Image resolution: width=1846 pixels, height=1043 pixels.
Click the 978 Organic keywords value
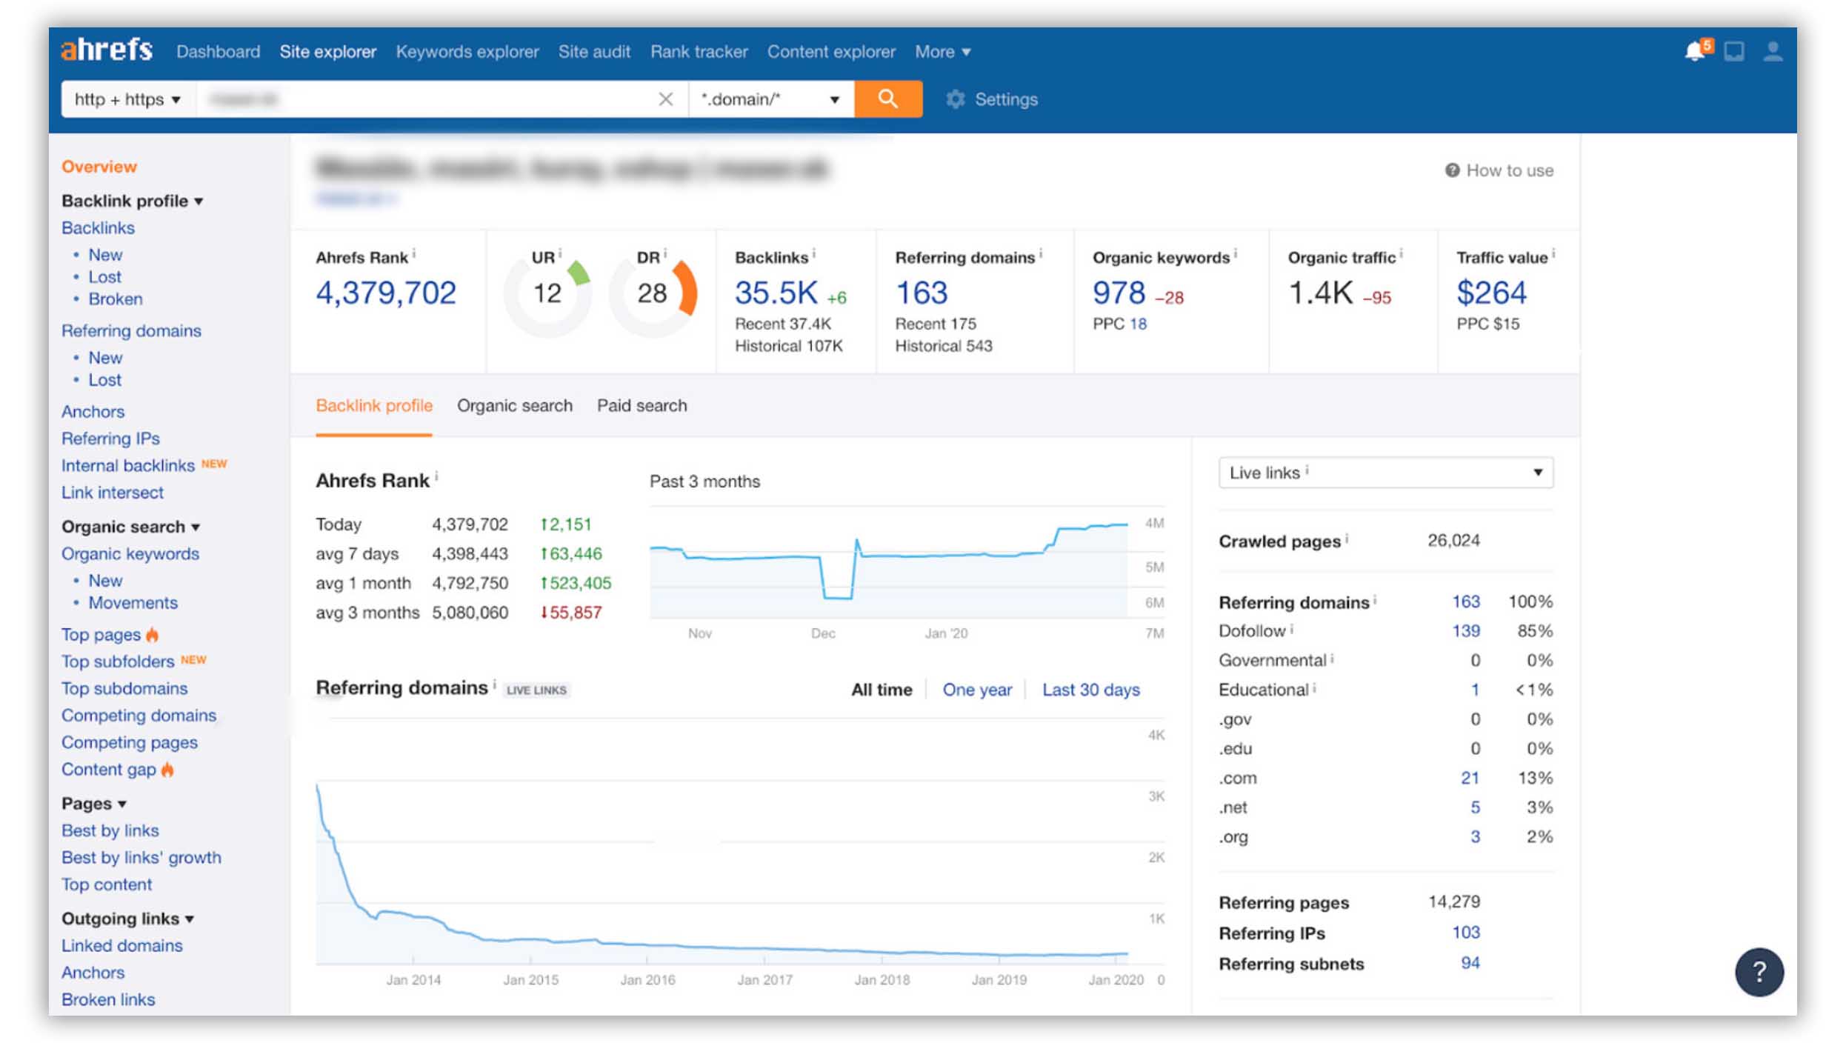1119,293
